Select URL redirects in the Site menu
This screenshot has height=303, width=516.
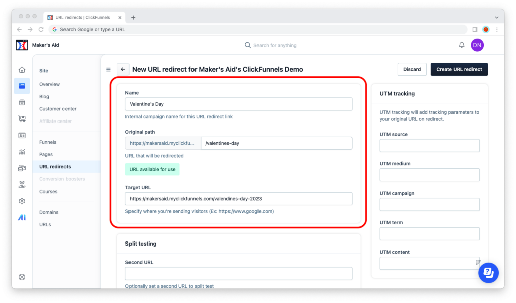click(x=67, y=167)
